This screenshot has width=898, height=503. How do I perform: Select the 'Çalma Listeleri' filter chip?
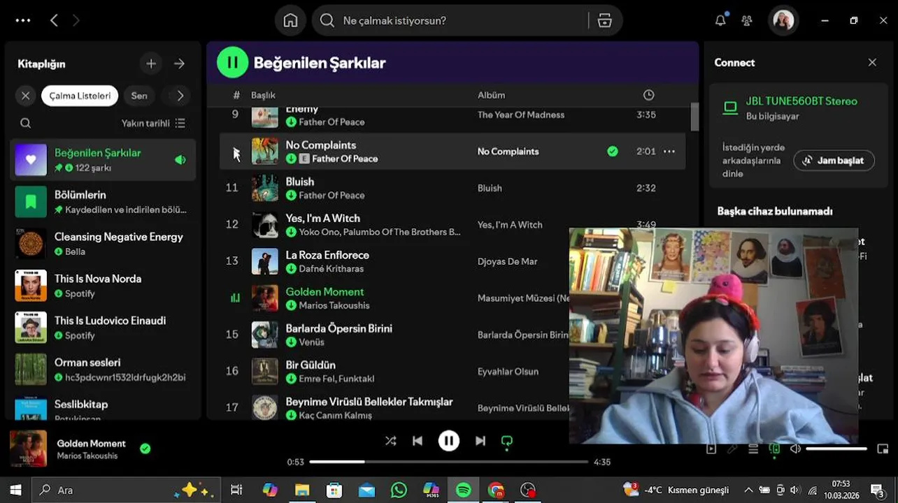(80, 96)
